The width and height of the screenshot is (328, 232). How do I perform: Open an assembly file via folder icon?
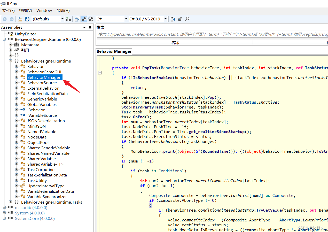click(20, 19)
